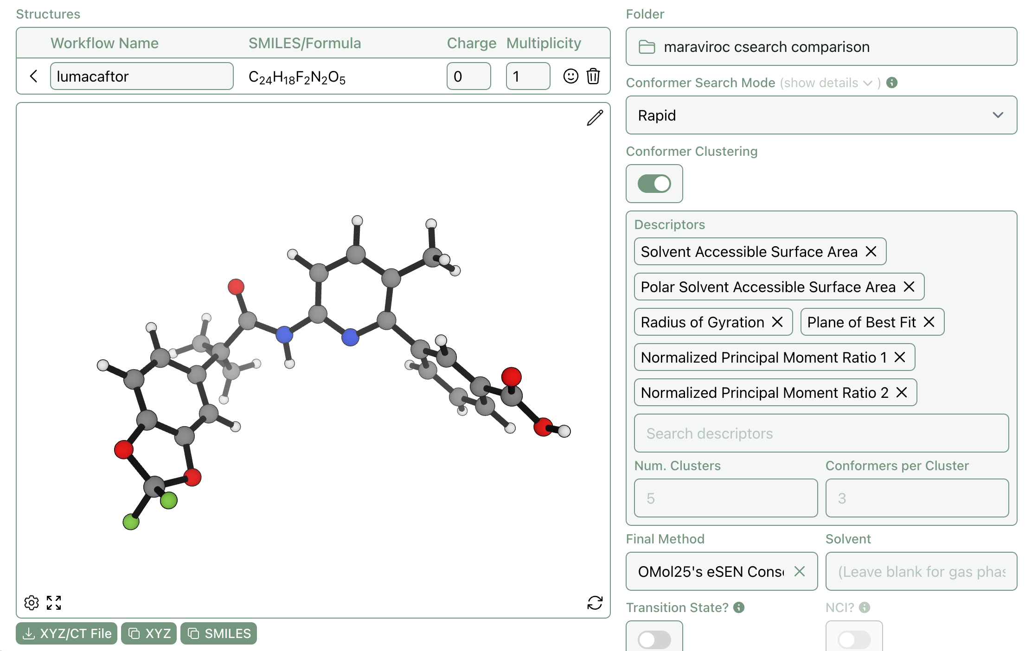Open the viewer settings gear icon
Screen dimensions: 1025x651
32,602
